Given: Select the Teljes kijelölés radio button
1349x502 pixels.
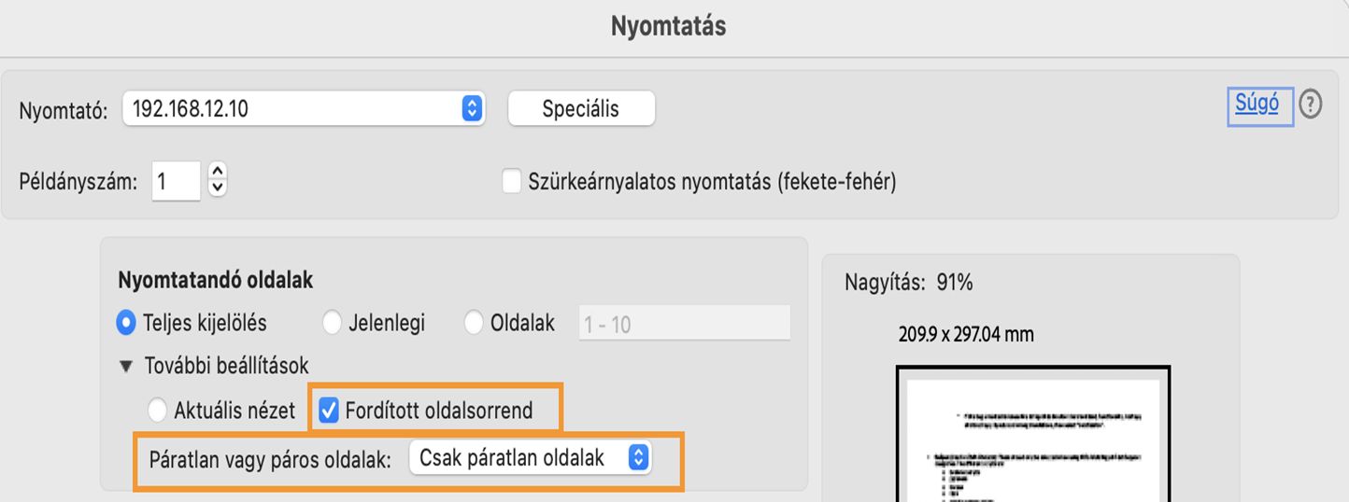Looking at the screenshot, I should 126,323.
